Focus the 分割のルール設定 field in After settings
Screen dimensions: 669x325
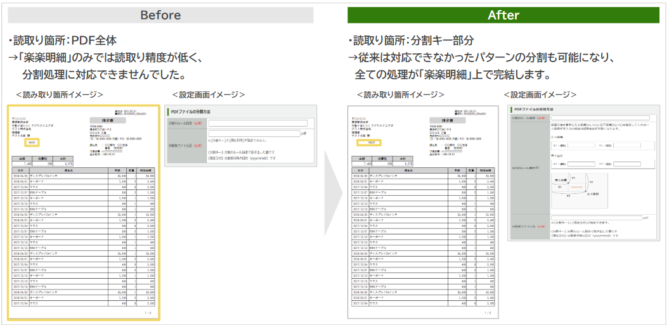(601, 118)
